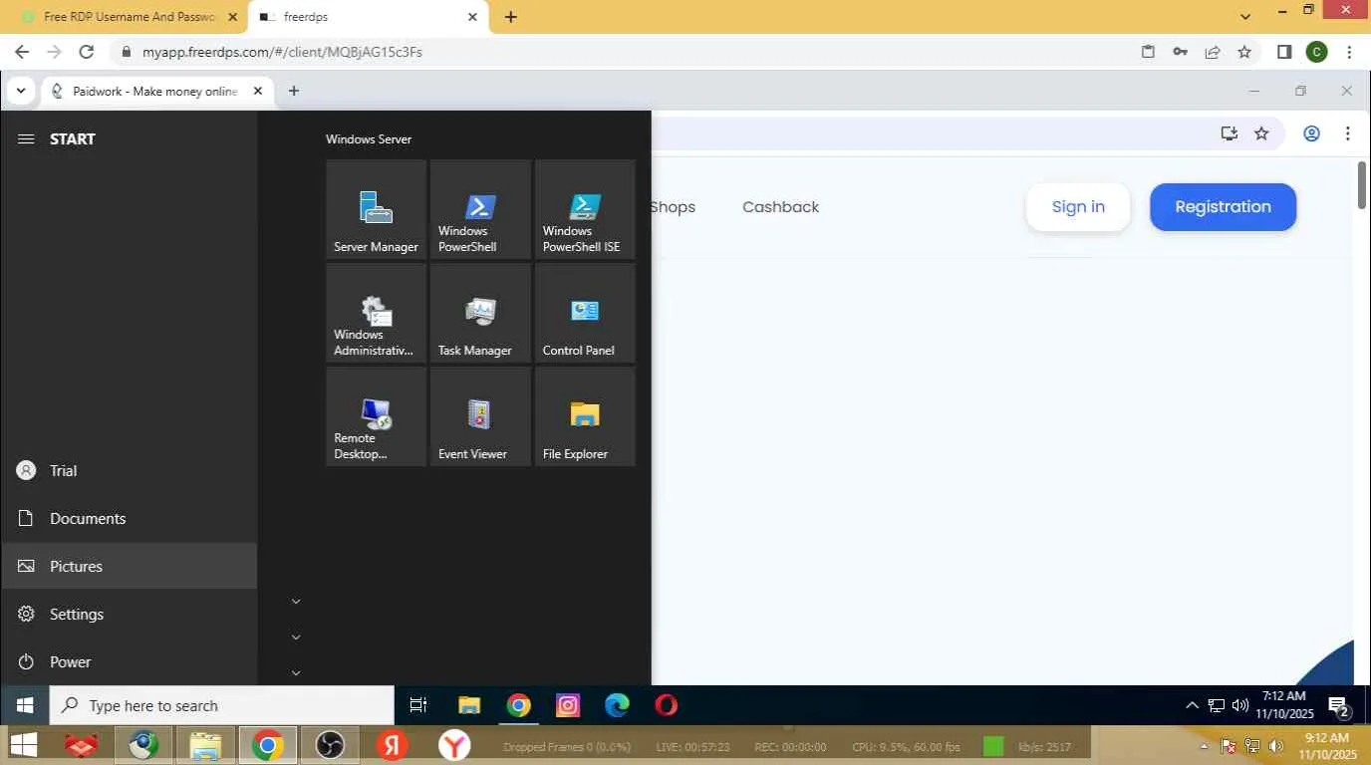Click the myapp.freerdps.com address bar

(x=623, y=52)
